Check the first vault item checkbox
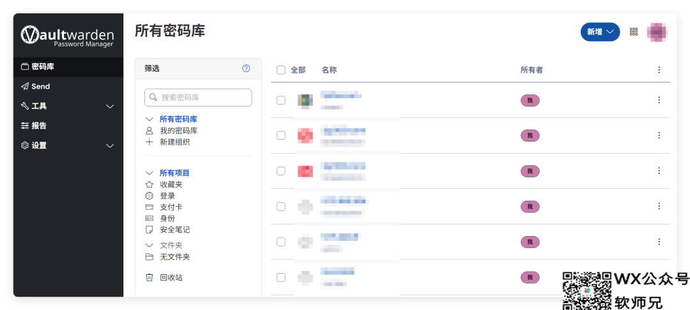The width and height of the screenshot is (690, 310). pyautogui.click(x=280, y=100)
